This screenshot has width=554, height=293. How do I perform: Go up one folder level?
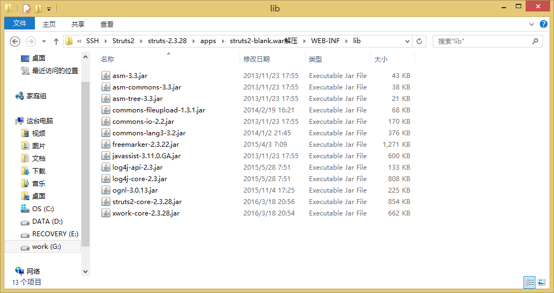point(56,41)
